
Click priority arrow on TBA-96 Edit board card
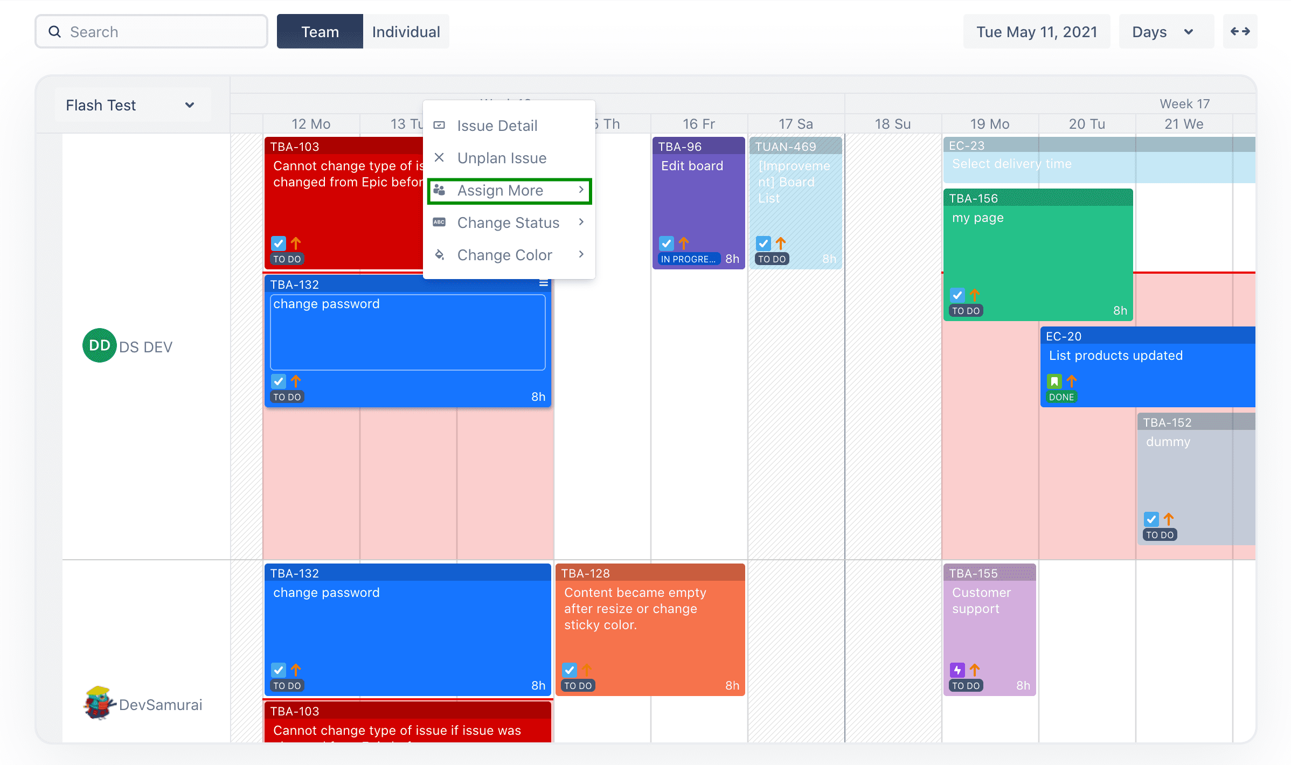[x=684, y=244]
